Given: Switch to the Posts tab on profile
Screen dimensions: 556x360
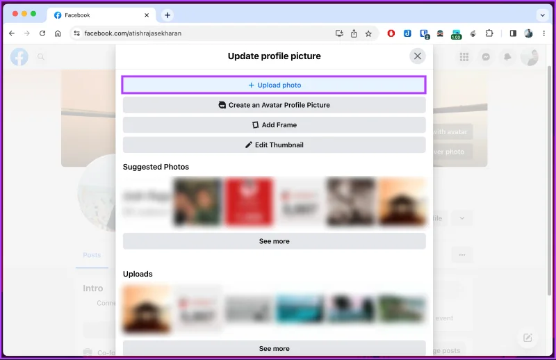Looking at the screenshot, I should [92, 255].
